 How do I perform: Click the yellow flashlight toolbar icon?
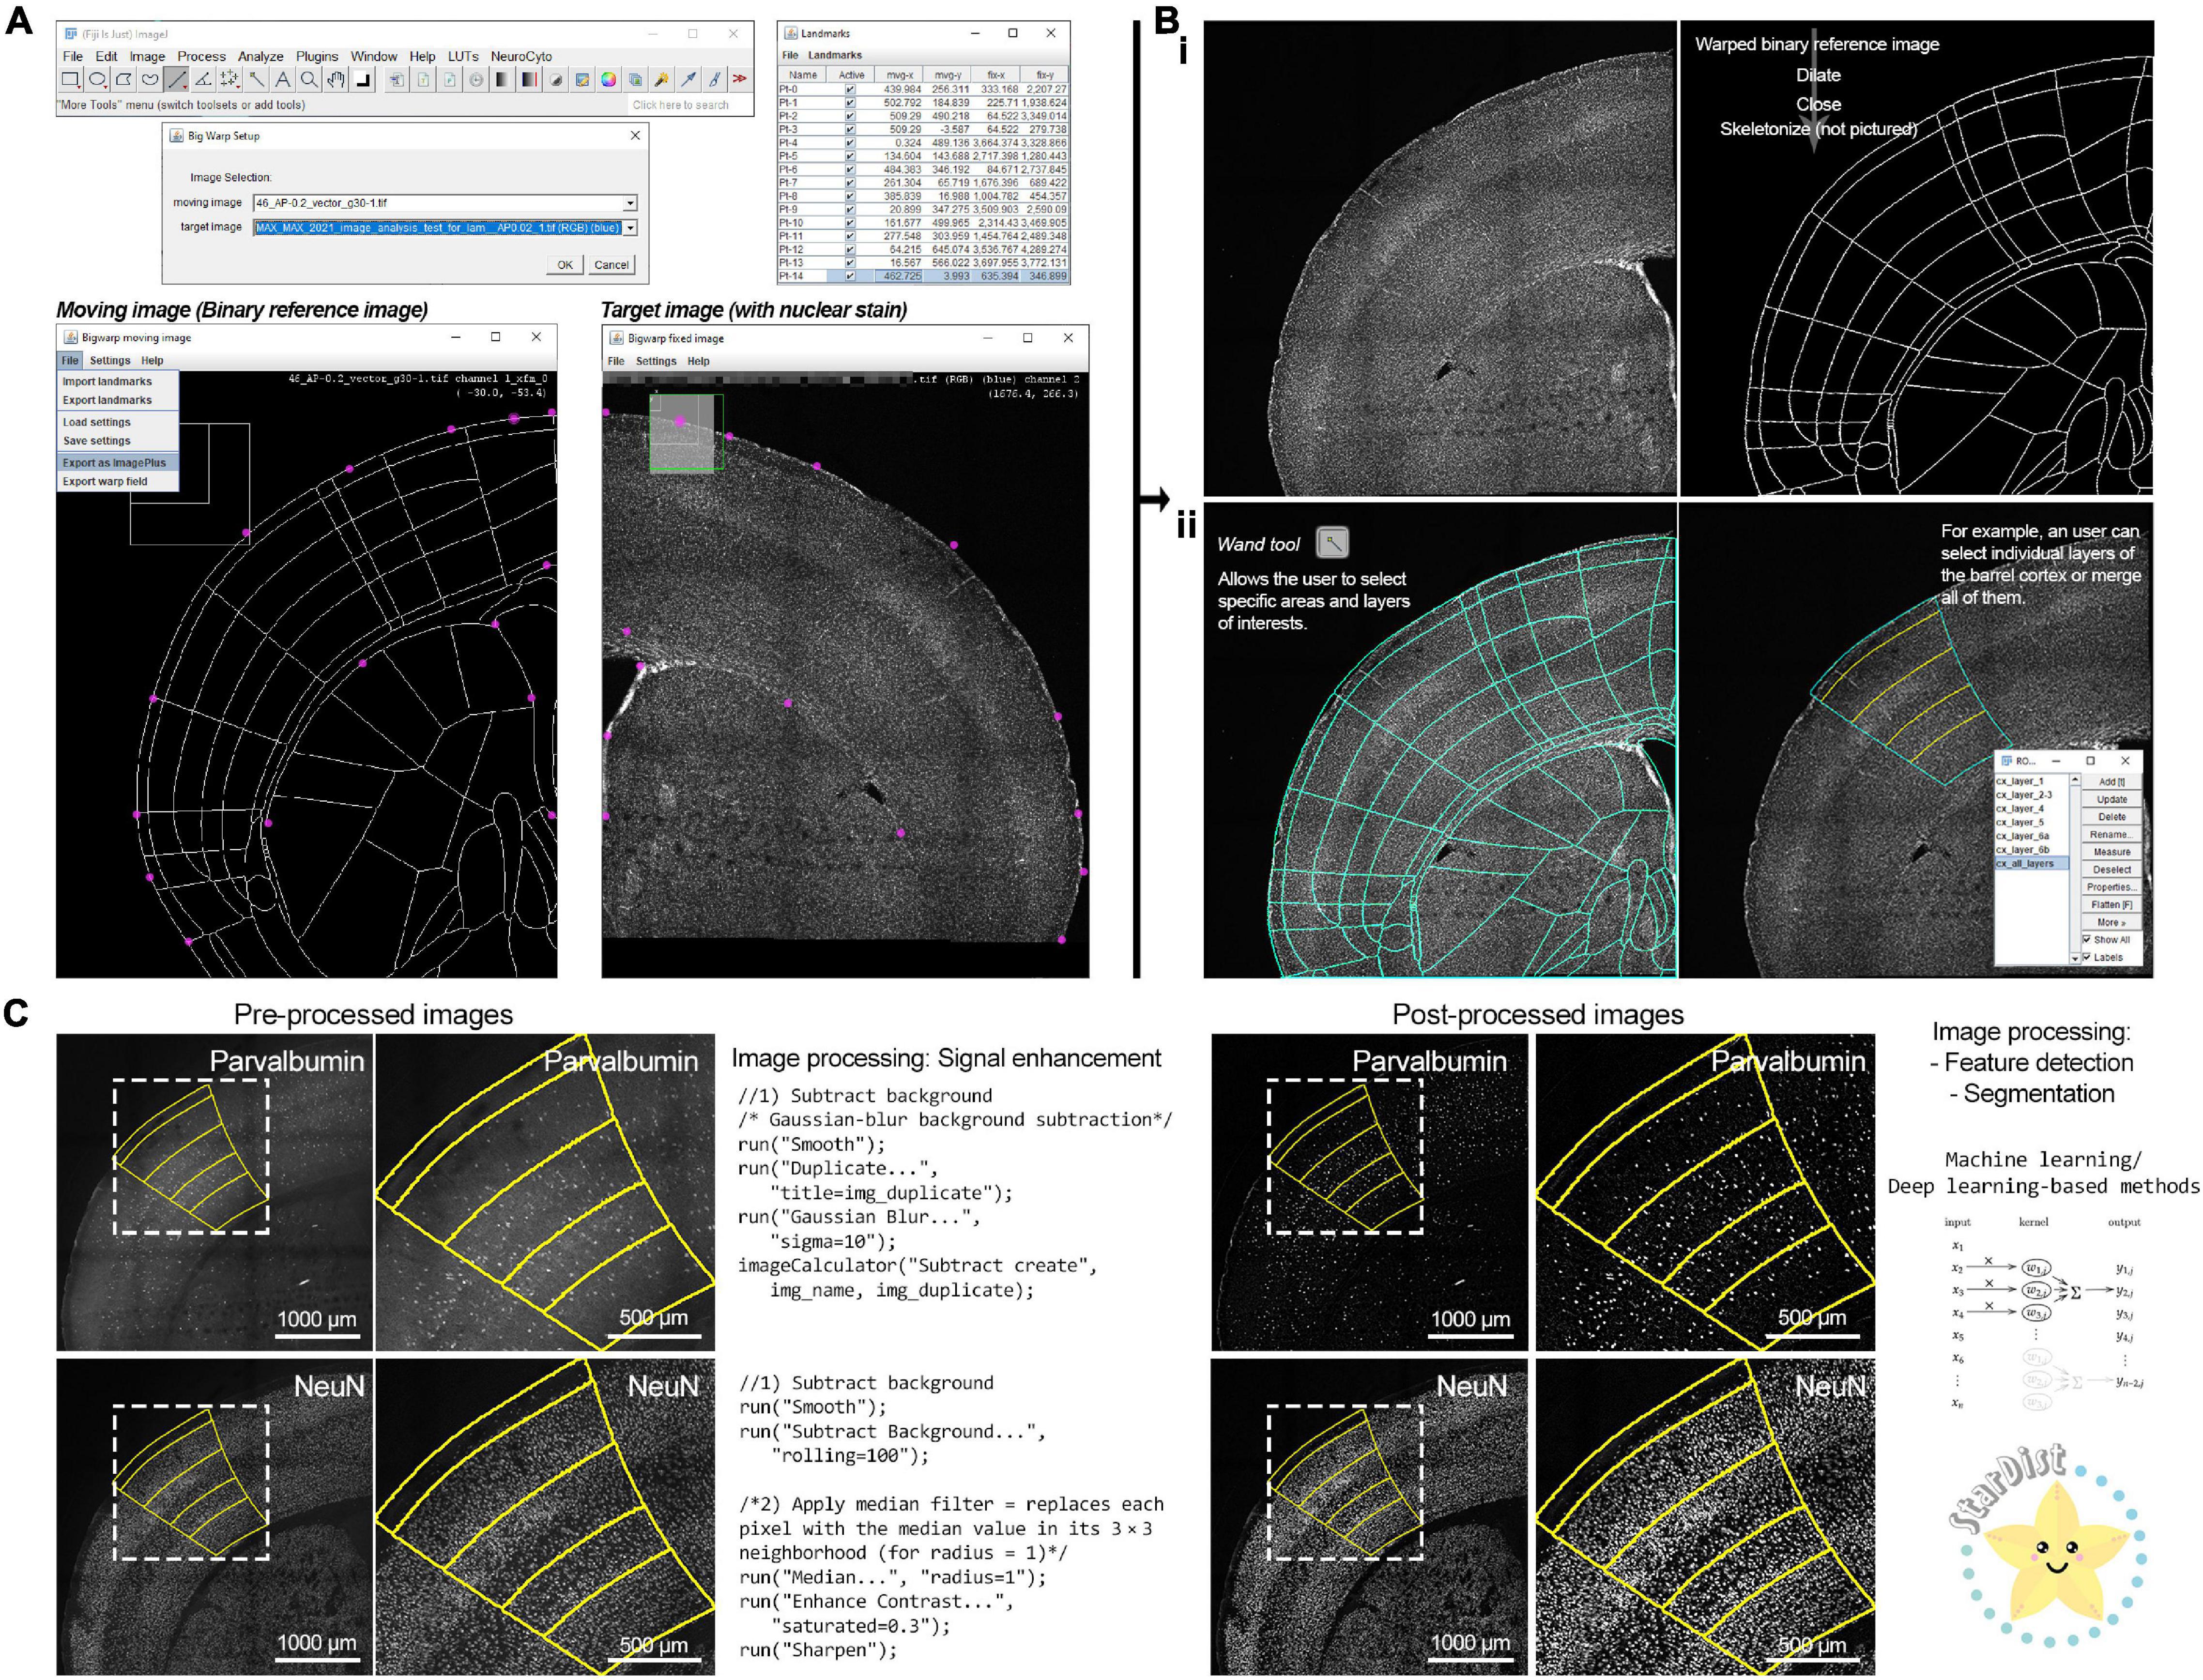click(661, 80)
